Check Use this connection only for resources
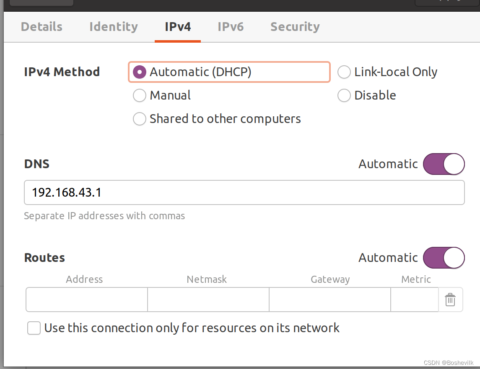 pos(34,328)
